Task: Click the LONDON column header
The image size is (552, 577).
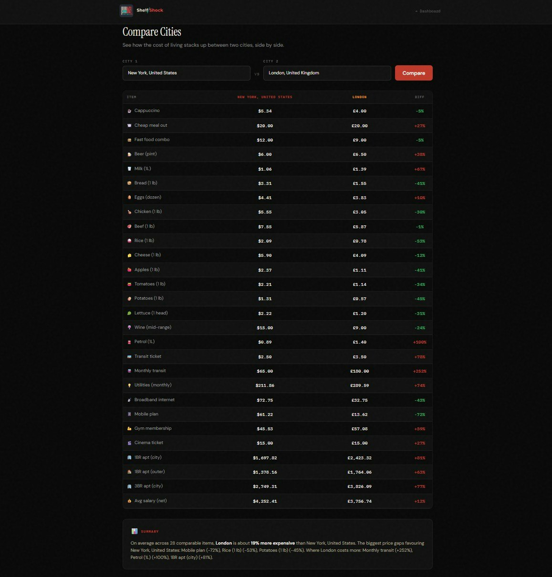Action: pyautogui.click(x=360, y=97)
